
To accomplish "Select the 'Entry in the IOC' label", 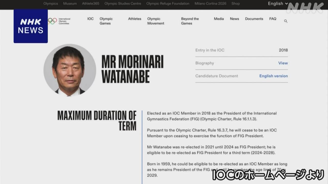I will click(210, 50).
